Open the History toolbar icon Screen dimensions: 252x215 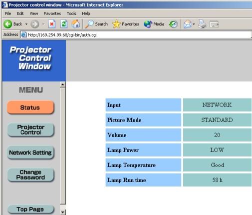(173, 24)
